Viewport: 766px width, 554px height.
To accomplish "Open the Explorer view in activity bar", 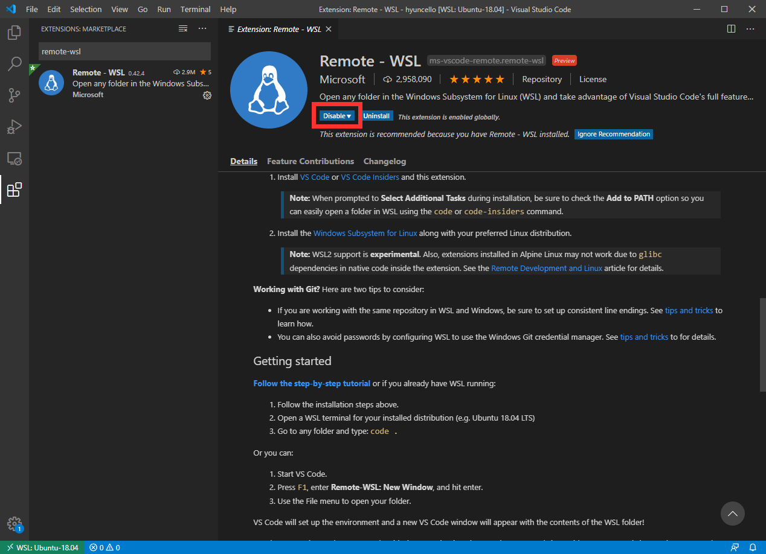I will point(14,33).
